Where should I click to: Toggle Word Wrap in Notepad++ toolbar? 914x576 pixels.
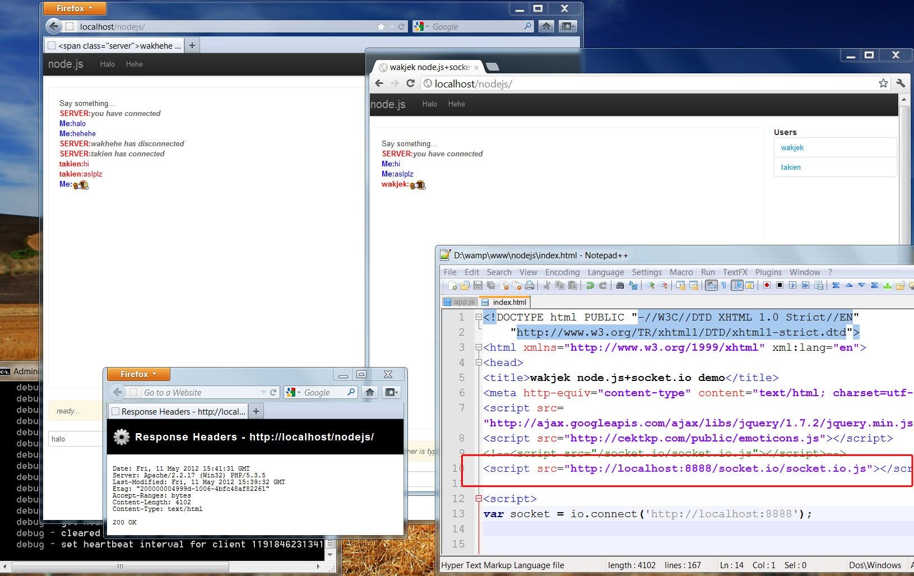pos(711,285)
